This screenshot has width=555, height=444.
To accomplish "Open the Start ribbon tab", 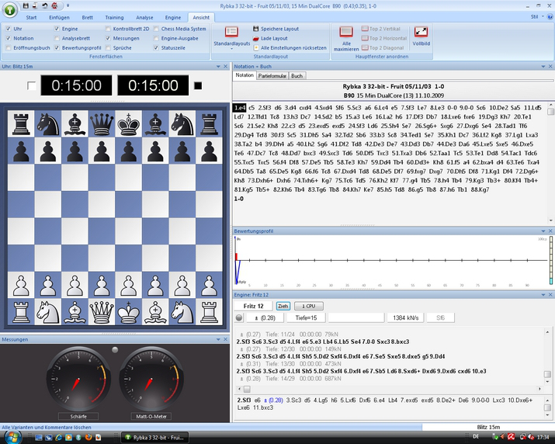I will coord(31,17).
